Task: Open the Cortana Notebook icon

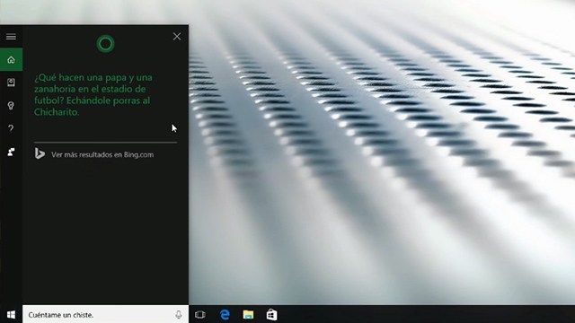Action: click(11, 83)
